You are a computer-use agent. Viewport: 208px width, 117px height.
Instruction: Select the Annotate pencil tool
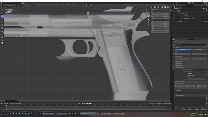tap(2, 28)
